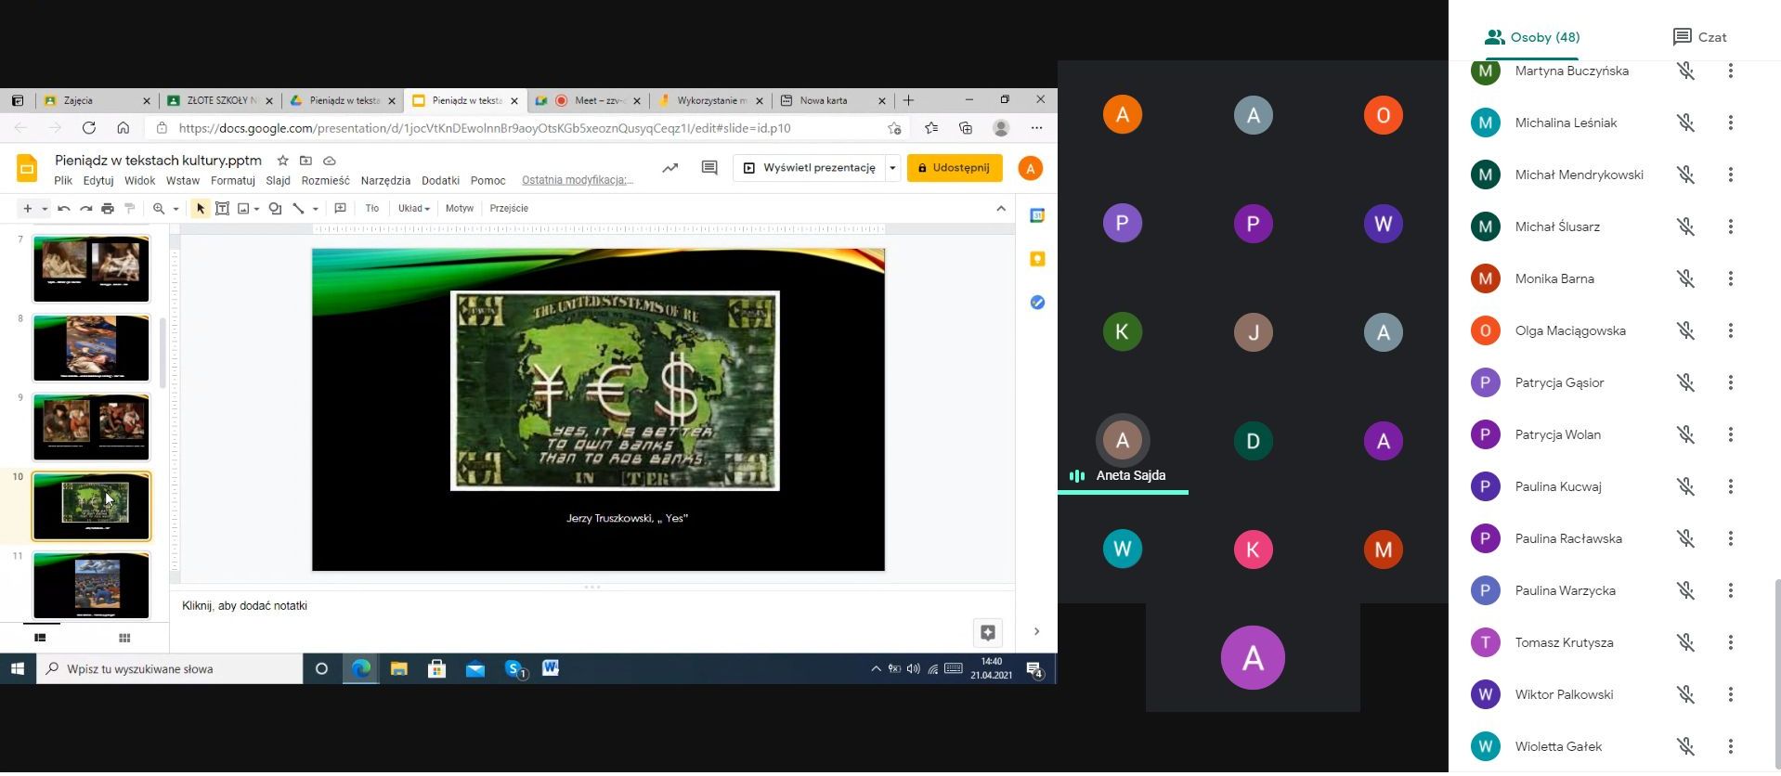This screenshot has width=1781, height=776.
Task: Click the print icon in Slides toolbar
Action: (x=108, y=209)
